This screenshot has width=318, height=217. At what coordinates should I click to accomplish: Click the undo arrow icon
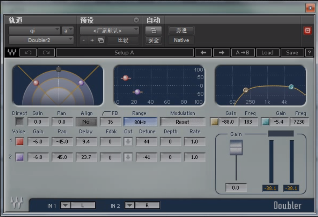28,53
